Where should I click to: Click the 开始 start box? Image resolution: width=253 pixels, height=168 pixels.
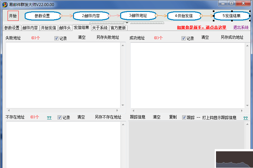(x=13, y=16)
